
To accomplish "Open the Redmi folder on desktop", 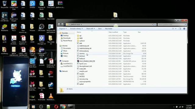I will click(x=41, y=74).
